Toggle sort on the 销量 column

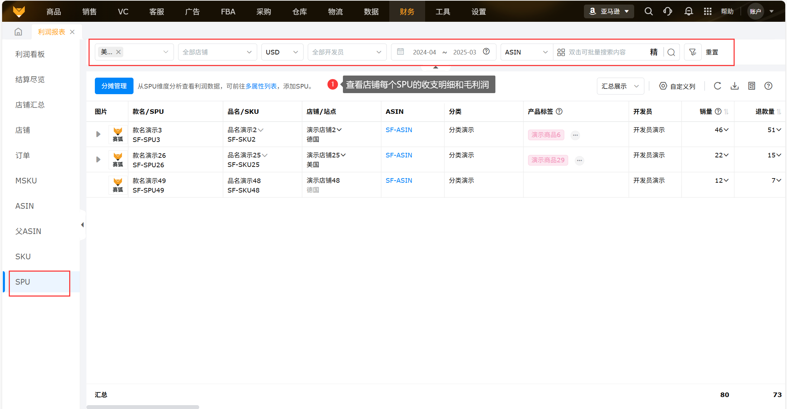(726, 112)
